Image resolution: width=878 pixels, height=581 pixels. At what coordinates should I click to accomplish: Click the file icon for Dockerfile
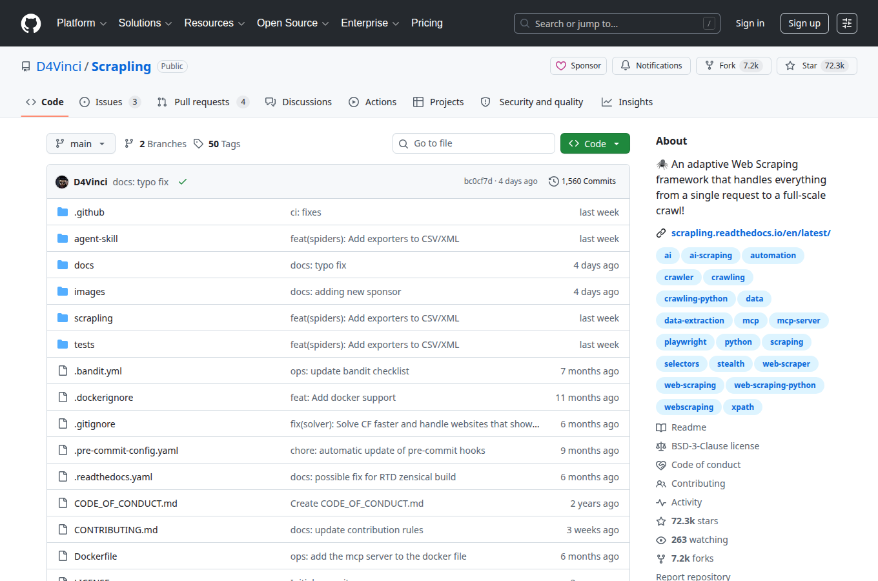pos(63,556)
